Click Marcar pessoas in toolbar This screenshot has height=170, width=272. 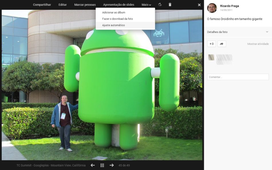tap(85, 5)
